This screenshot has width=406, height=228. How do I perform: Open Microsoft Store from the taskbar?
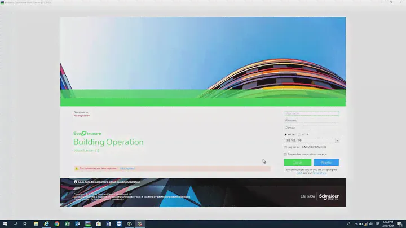coord(98,223)
